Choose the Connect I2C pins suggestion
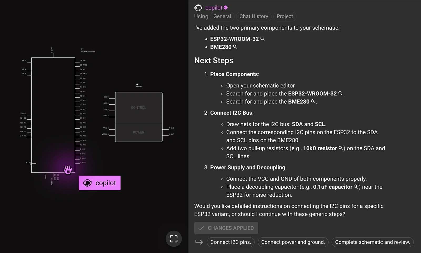Image resolution: width=421 pixels, height=253 pixels. [230, 242]
